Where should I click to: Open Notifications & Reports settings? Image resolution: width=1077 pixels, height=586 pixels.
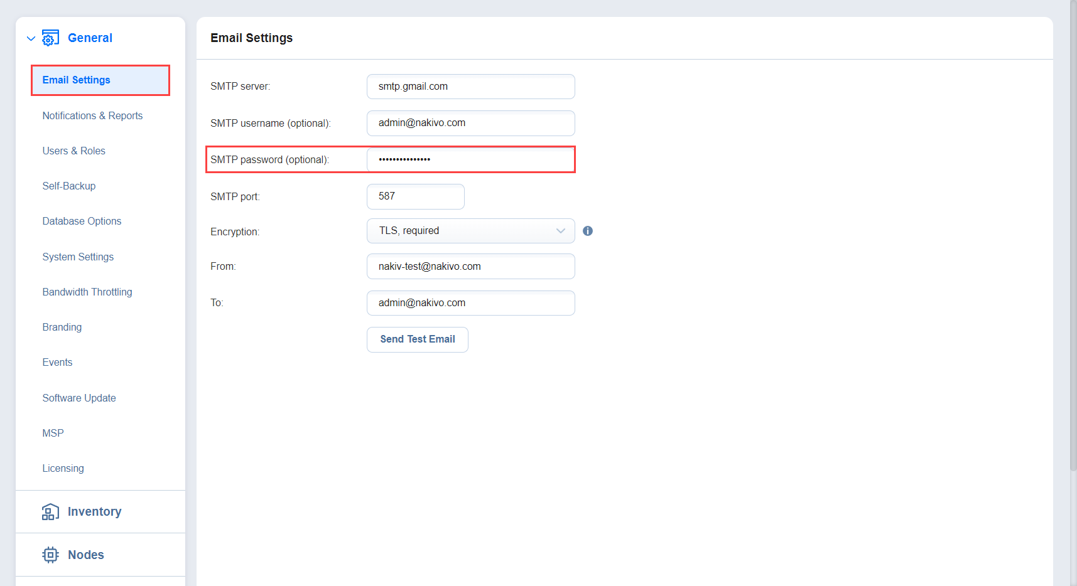click(92, 116)
